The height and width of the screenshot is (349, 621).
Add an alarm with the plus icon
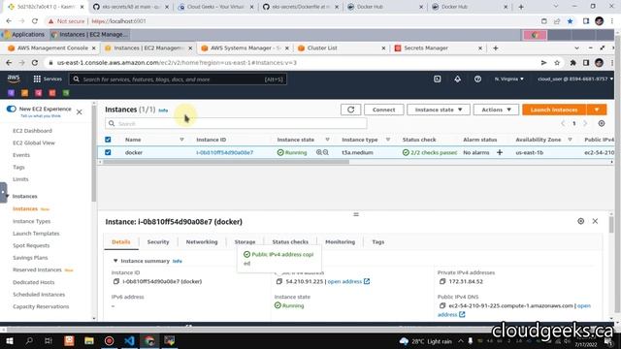point(500,152)
